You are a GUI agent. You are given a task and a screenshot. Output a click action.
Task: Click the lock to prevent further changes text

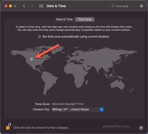[41, 128]
